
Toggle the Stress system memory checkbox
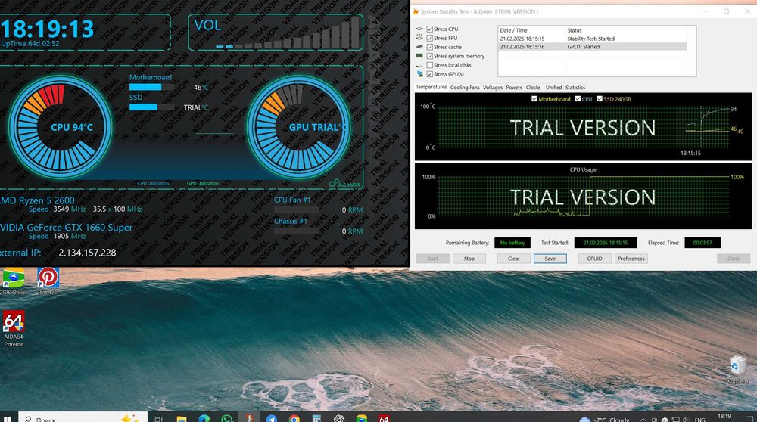430,56
